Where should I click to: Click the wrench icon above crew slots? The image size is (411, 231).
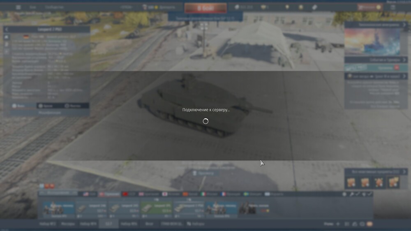(x=352, y=194)
